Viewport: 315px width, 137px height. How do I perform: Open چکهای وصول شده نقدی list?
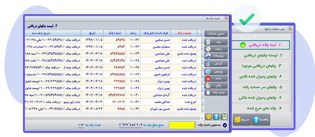(x=261, y=77)
